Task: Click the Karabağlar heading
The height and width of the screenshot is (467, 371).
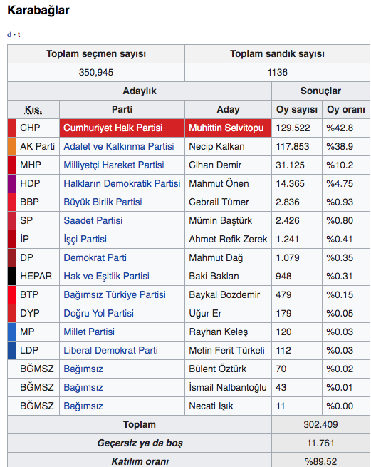Action: (x=38, y=11)
